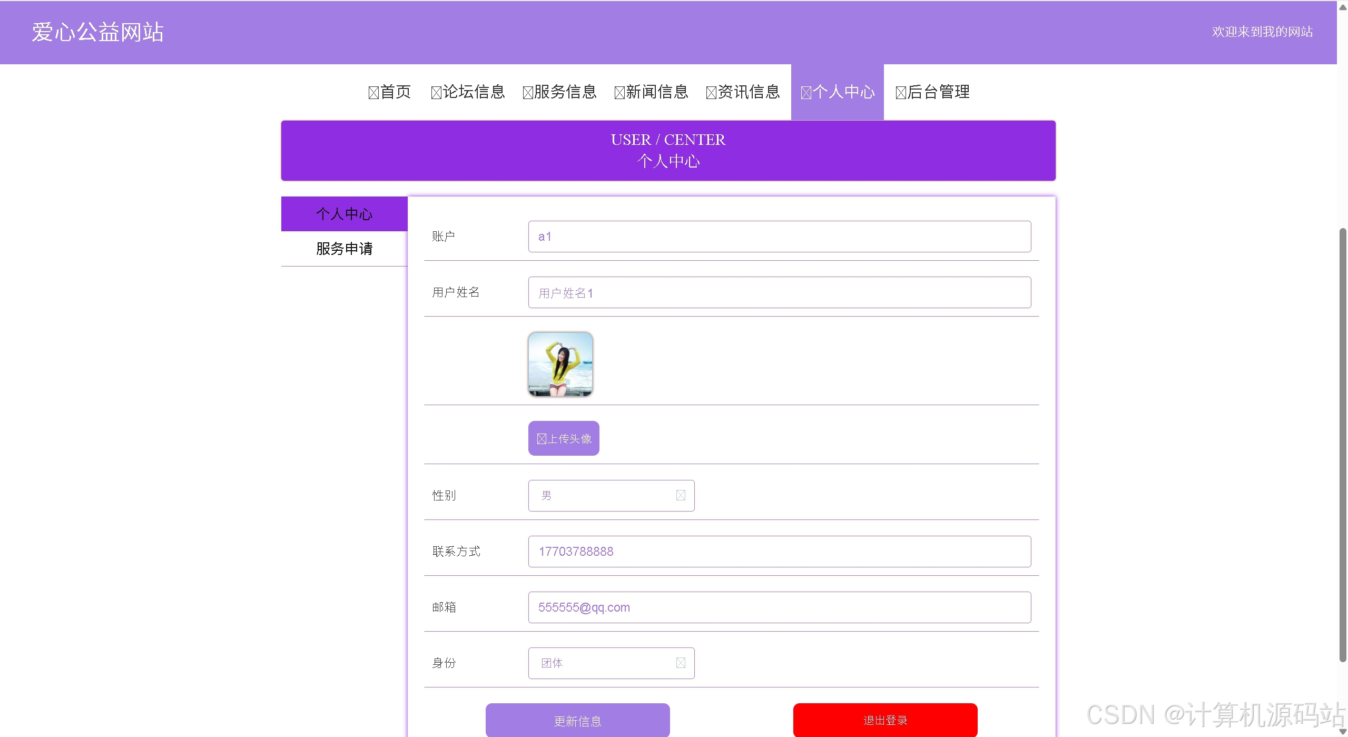Click the user avatar photo

560,364
